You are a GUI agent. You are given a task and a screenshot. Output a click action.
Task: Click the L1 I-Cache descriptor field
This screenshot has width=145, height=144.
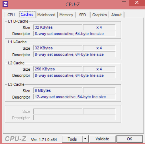tap(74, 54)
